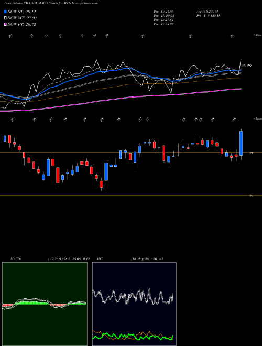Viewport: 262px width, 346px height.
Task: Click the 'Avg V: 0.209 M' volume text
Action: (x=207, y=12)
